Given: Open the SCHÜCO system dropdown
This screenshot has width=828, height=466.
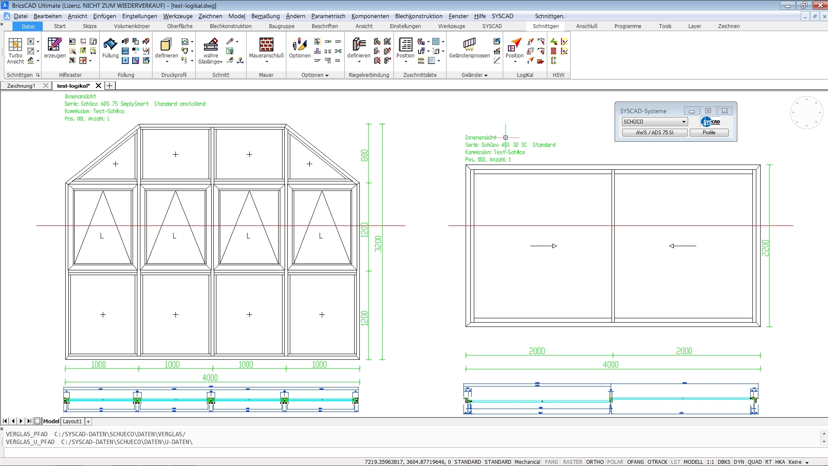Looking at the screenshot, I should pos(684,122).
